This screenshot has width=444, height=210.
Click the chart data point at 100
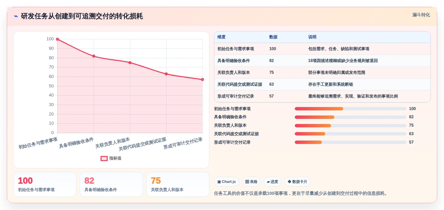pyautogui.click(x=57, y=39)
